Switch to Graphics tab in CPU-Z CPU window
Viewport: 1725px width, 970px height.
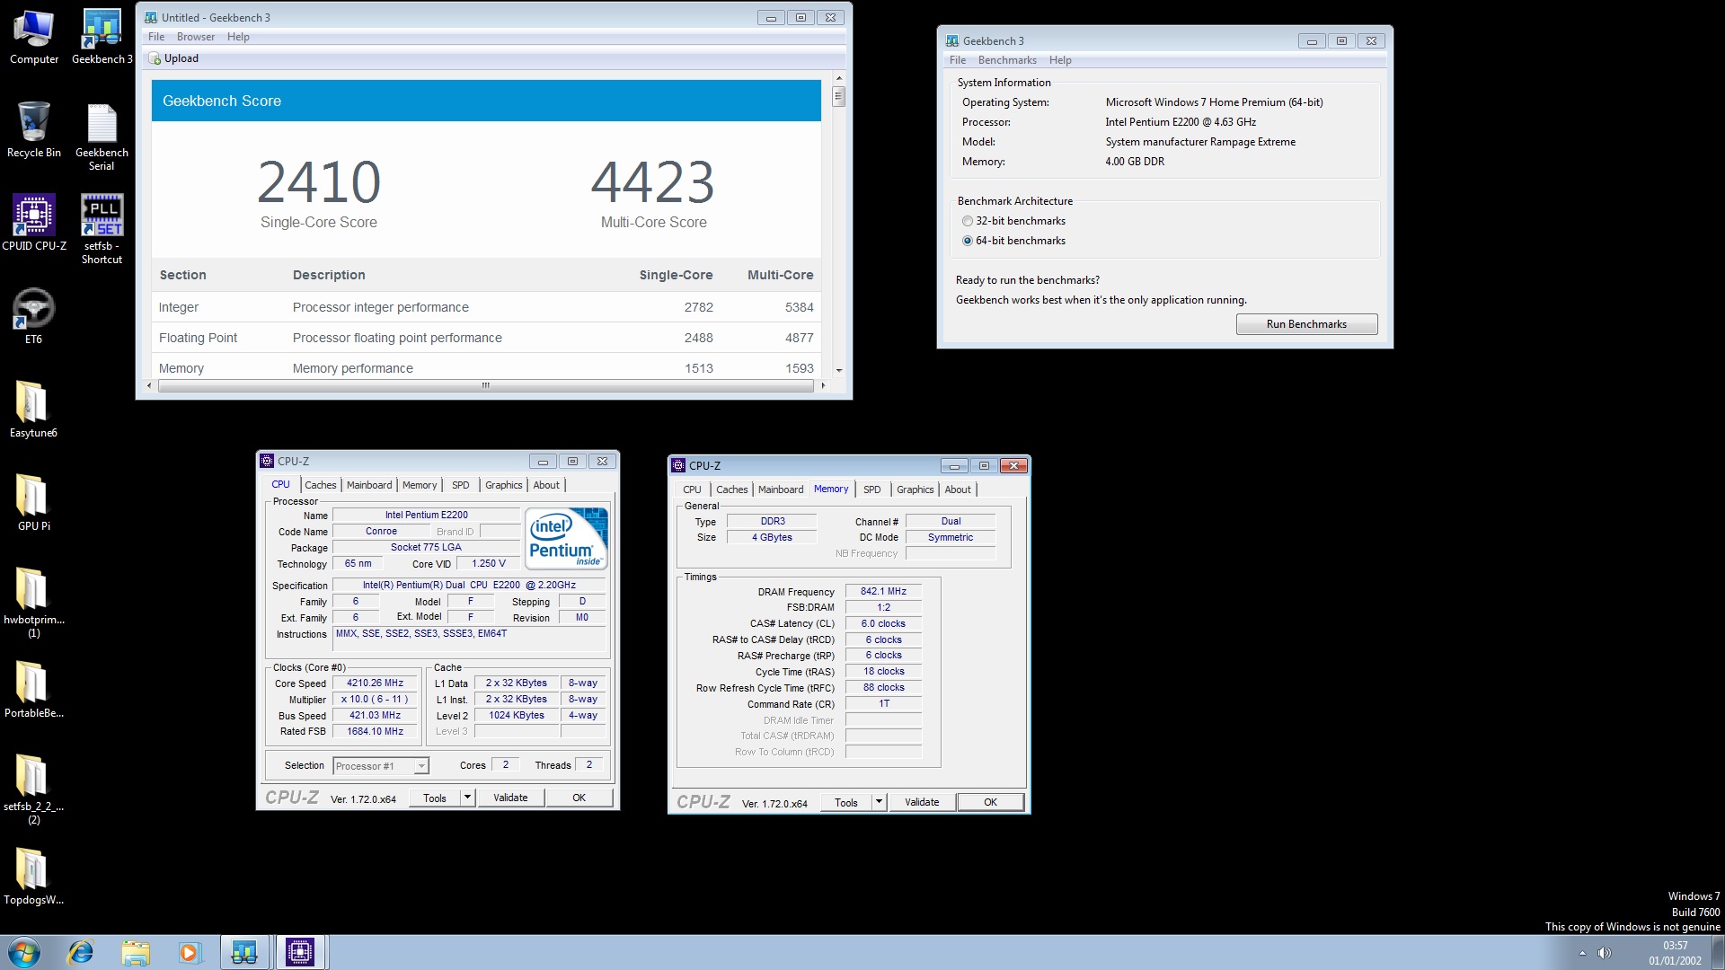click(x=504, y=485)
